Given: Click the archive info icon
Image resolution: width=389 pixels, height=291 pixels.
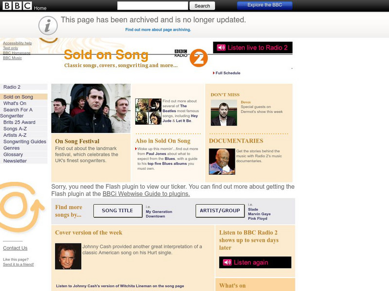Looking at the screenshot, I should [x=48, y=26].
